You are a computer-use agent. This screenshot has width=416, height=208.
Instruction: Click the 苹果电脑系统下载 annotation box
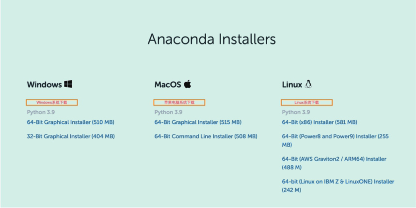(179, 103)
